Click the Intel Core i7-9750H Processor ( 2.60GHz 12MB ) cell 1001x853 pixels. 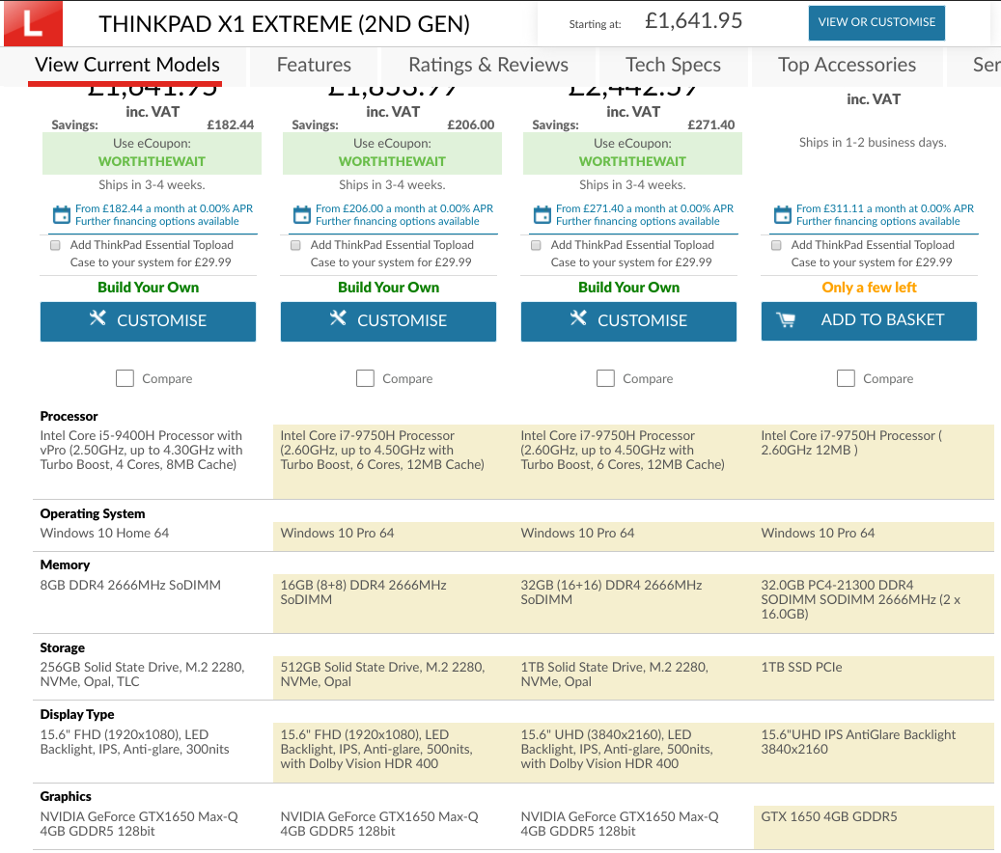pos(851,443)
